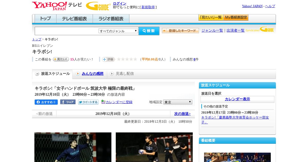Open left handball player photo thumbnail
308x162 pixels.
pos(73,147)
